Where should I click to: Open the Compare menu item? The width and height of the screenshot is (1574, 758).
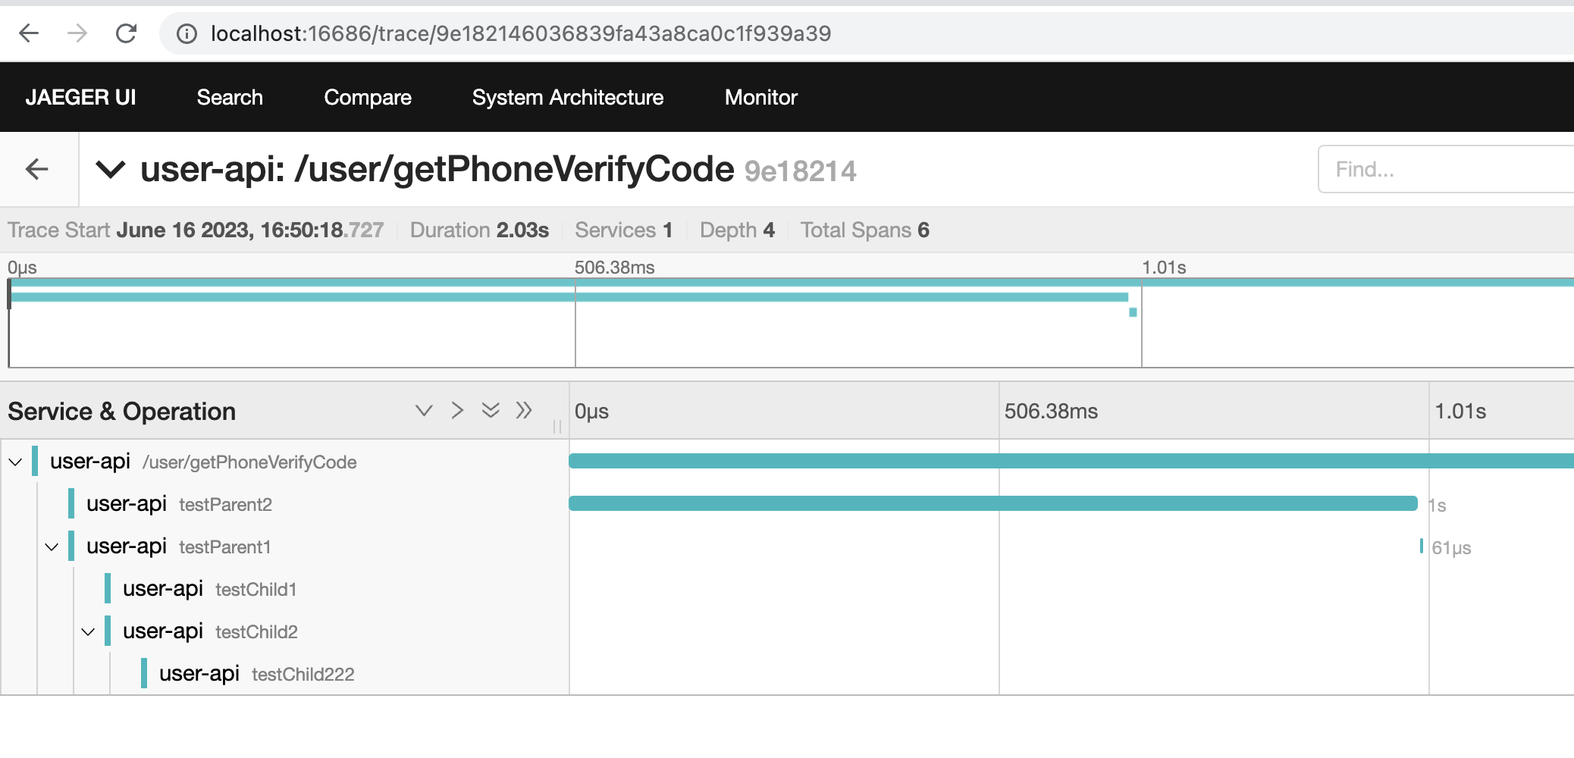pos(368,97)
